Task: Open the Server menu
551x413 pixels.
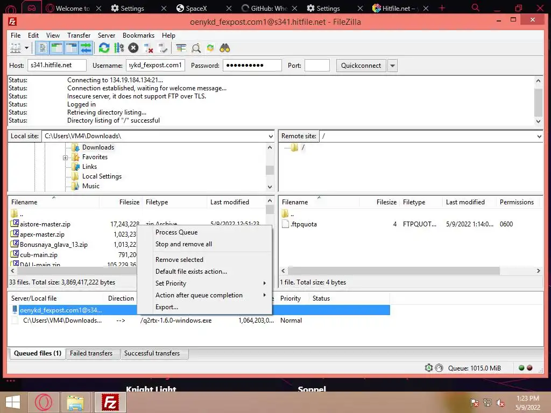Action: (x=107, y=35)
